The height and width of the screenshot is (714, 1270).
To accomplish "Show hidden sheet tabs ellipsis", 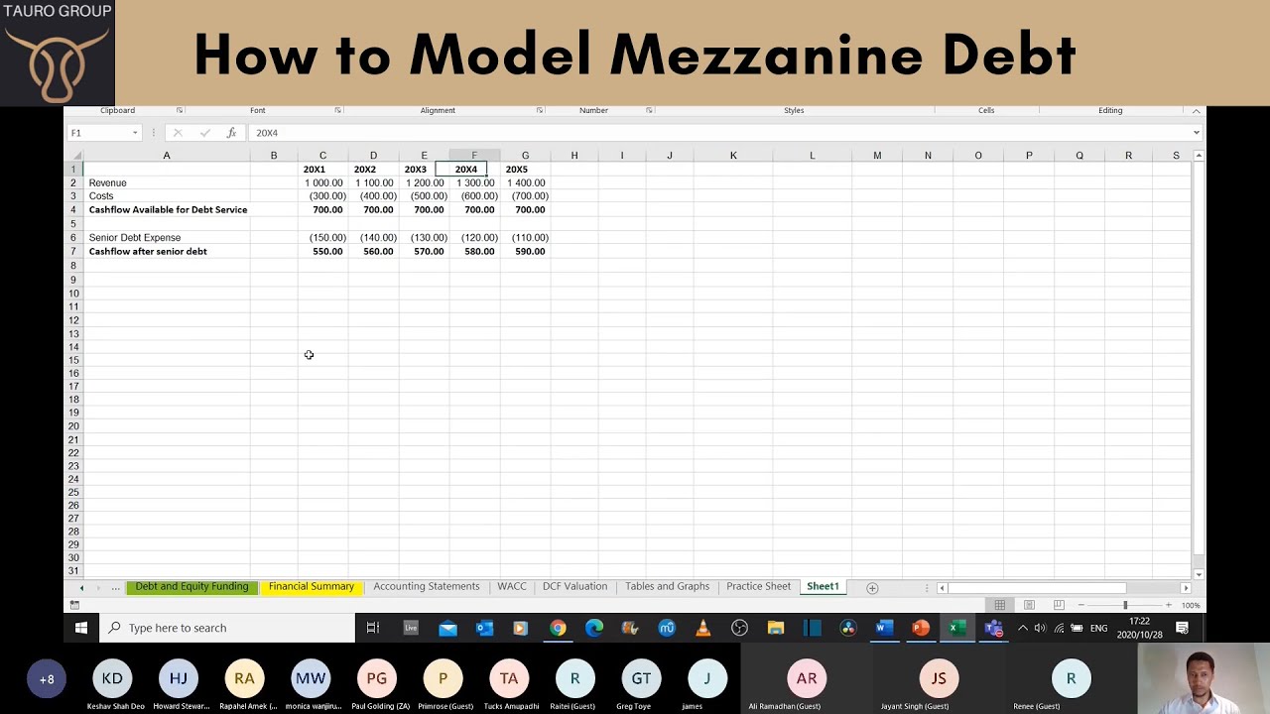I will point(115,588).
